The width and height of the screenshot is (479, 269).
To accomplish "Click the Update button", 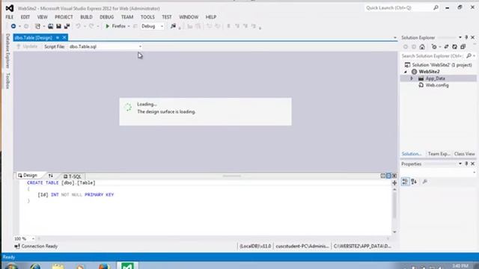I will pyautogui.click(x=27, y=46).
